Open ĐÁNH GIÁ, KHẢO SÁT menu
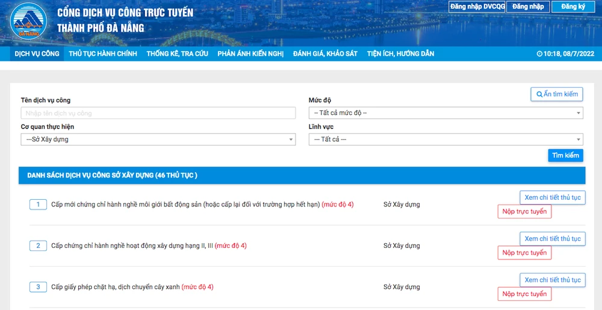 (325, 54)
